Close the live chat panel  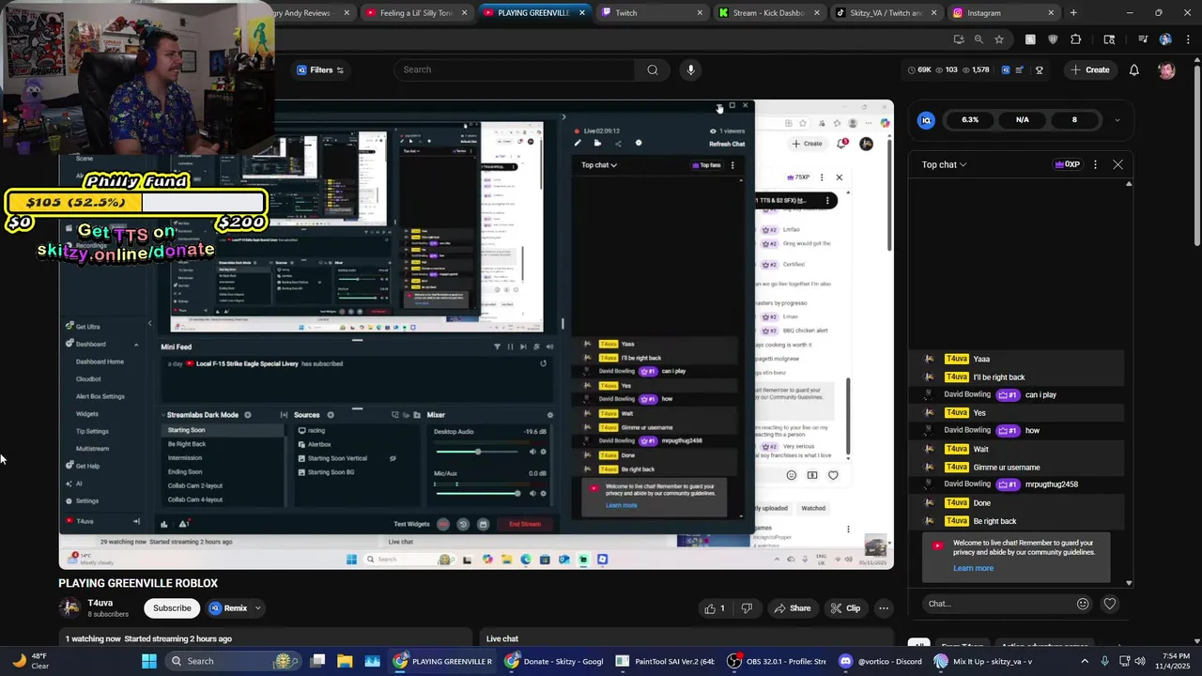click(x=1117, y=164)
